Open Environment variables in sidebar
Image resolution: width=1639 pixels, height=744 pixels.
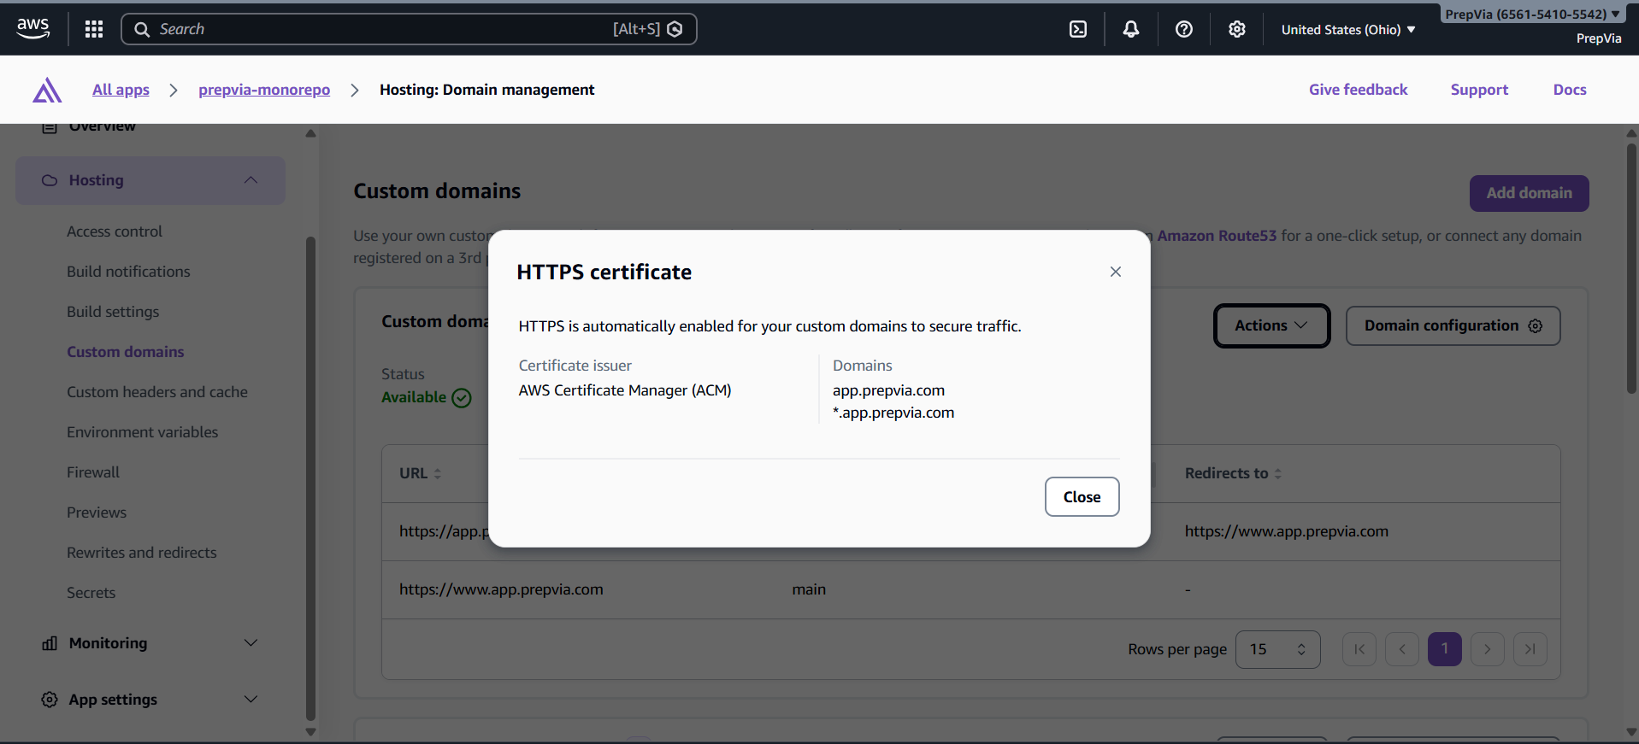tap(143, 432)
